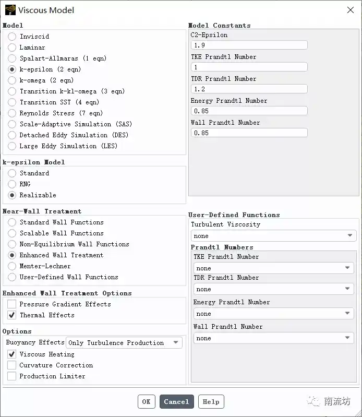This screenshot has width=362, height=417.
Task: Close the Viscous Model dialog
Action: [x=351, y=10]
